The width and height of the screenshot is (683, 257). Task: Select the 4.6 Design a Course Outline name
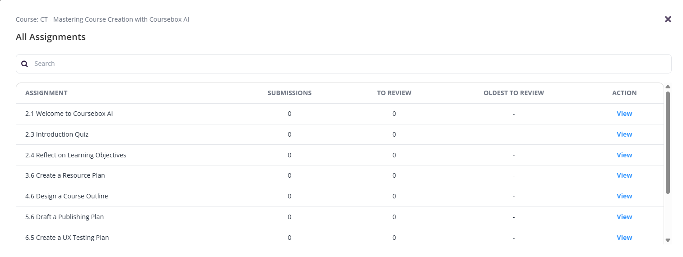[x=66, y=196]
